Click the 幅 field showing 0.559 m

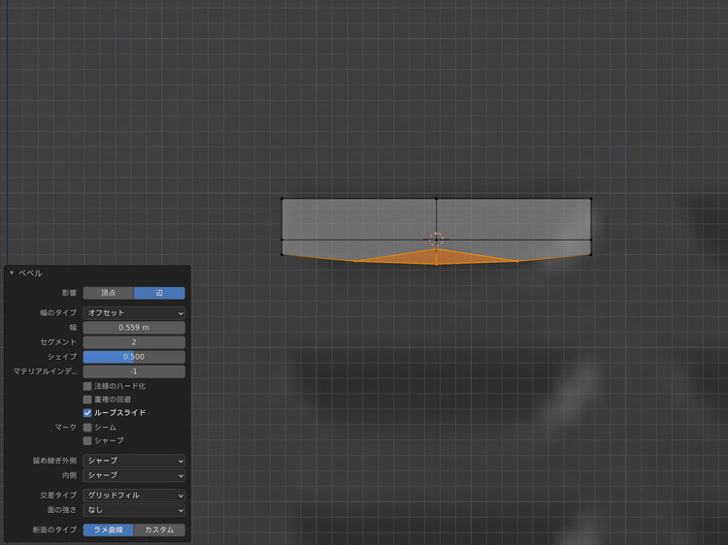coord(133,328)
